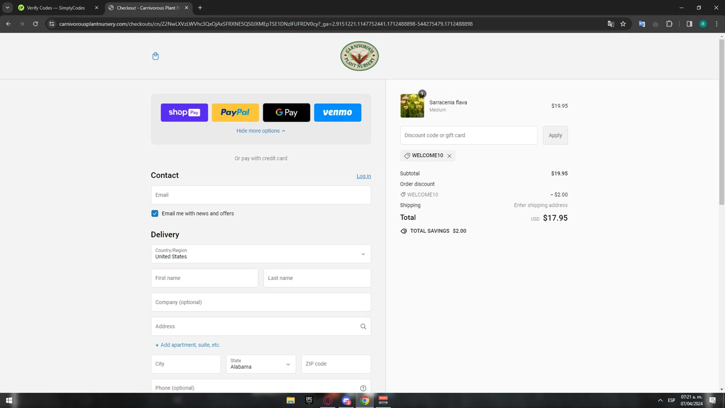Click the phone help question mark icon
This screenshot has height=408, width=725.
[363, 388]
